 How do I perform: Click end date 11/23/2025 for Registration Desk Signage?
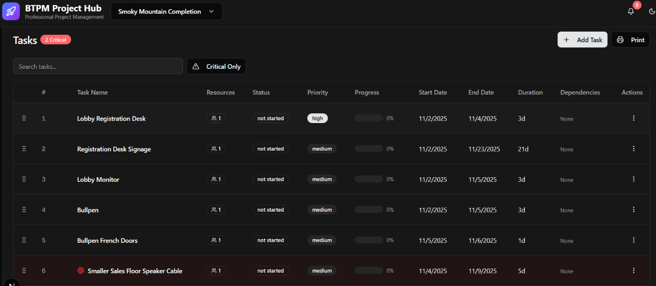pos(484,149)
